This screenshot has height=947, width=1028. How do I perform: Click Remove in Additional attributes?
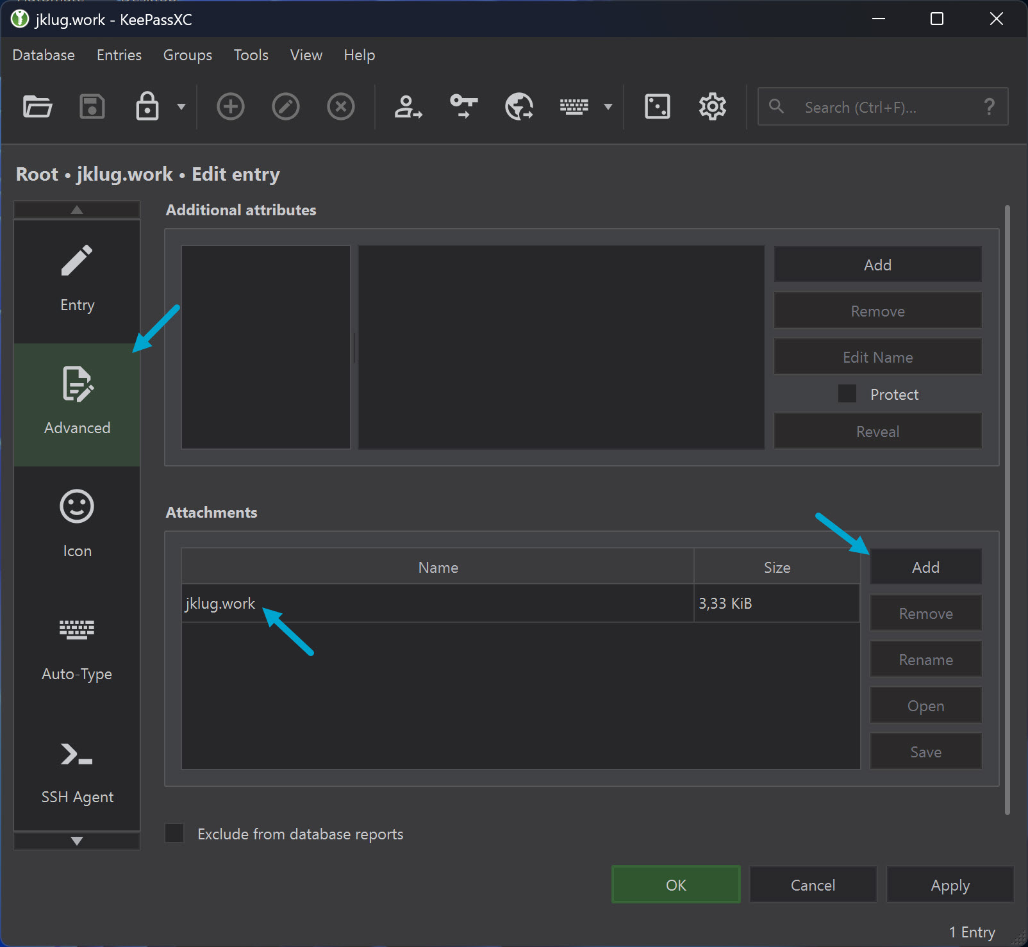click(x=877, y=311)
